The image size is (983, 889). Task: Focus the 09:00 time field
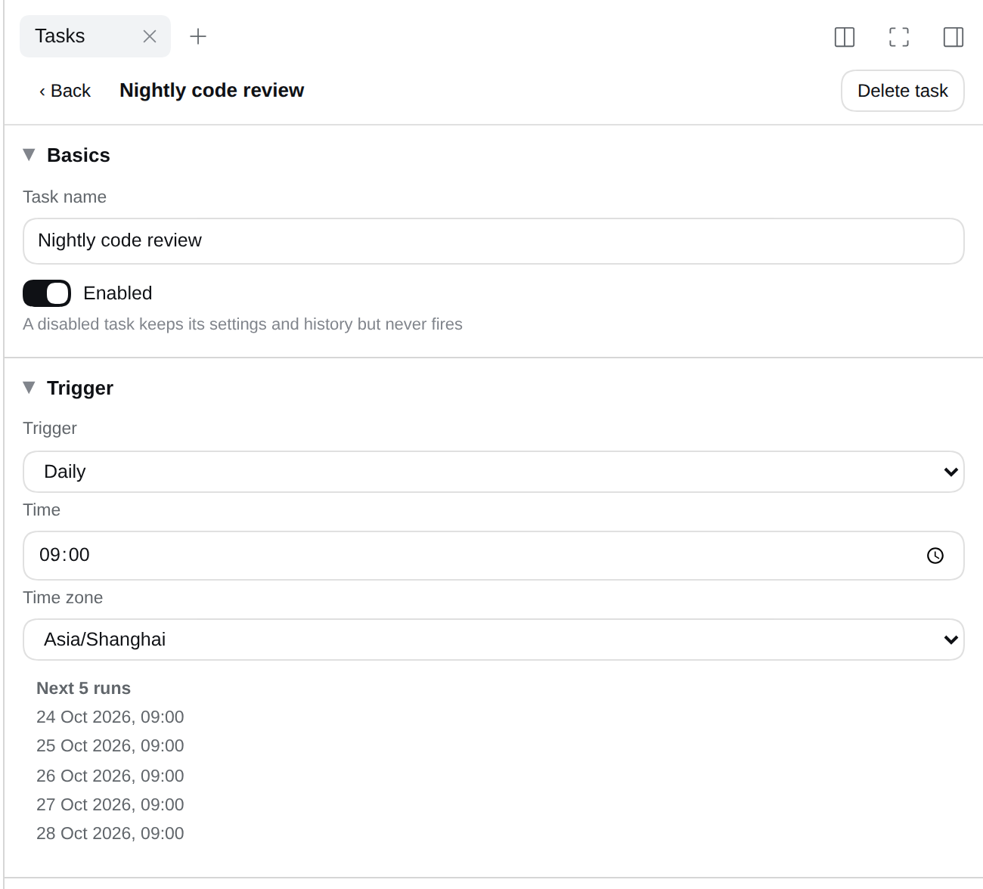494,556
